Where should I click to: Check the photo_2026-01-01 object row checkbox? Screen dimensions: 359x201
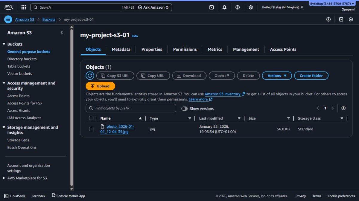coord(91,129)
